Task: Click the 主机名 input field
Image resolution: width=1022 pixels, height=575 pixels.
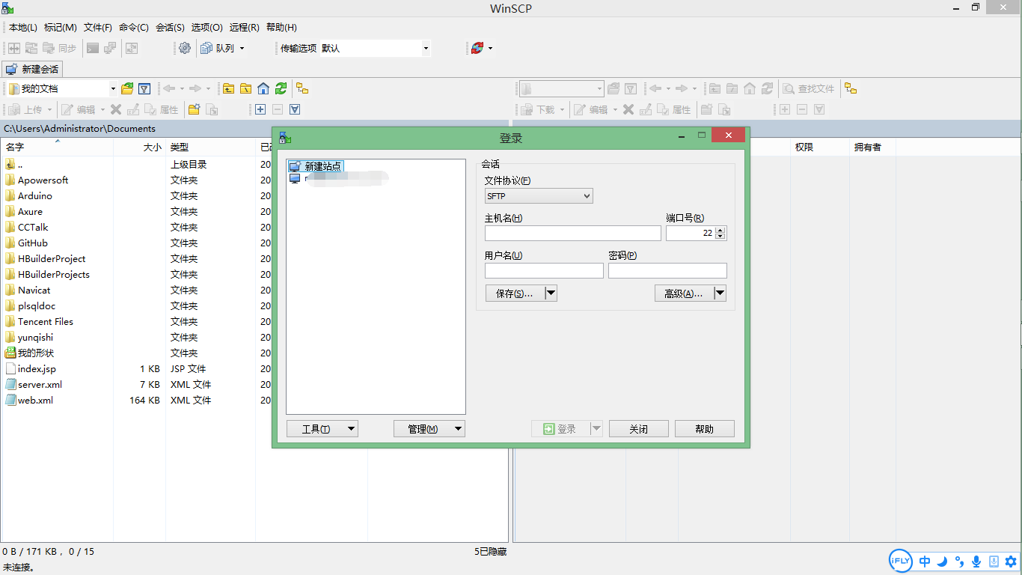Action: pyautogui.click(x=572, y=234)
